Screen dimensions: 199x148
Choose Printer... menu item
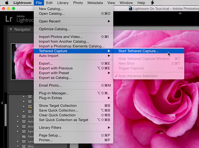[x=73, y=140]
